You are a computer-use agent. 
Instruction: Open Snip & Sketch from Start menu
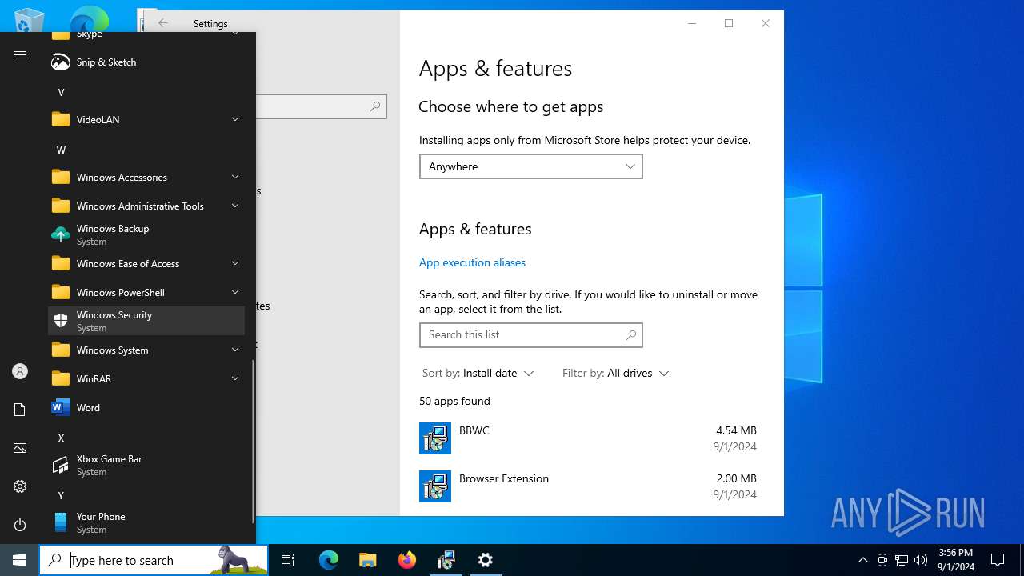tap(146, 62)
